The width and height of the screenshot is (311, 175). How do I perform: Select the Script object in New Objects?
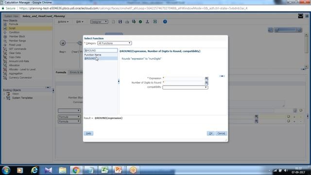(x=28, y=28)
